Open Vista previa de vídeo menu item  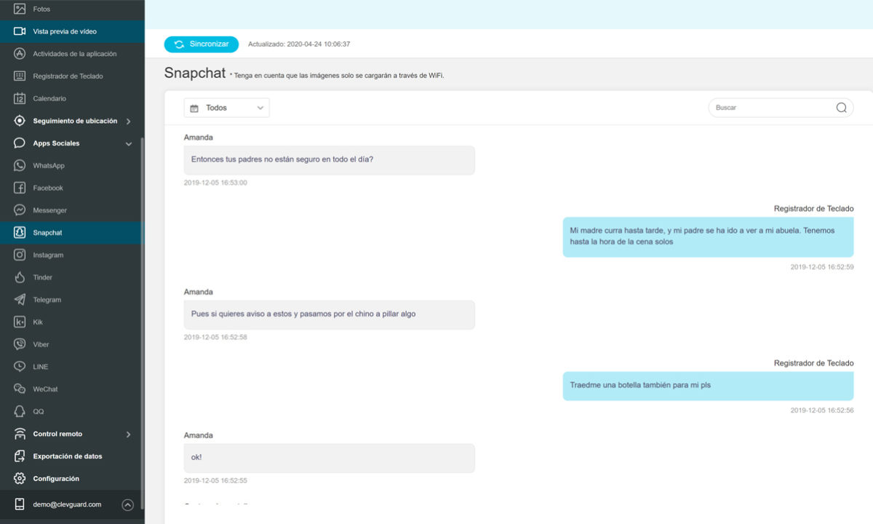tap(65, 31)
